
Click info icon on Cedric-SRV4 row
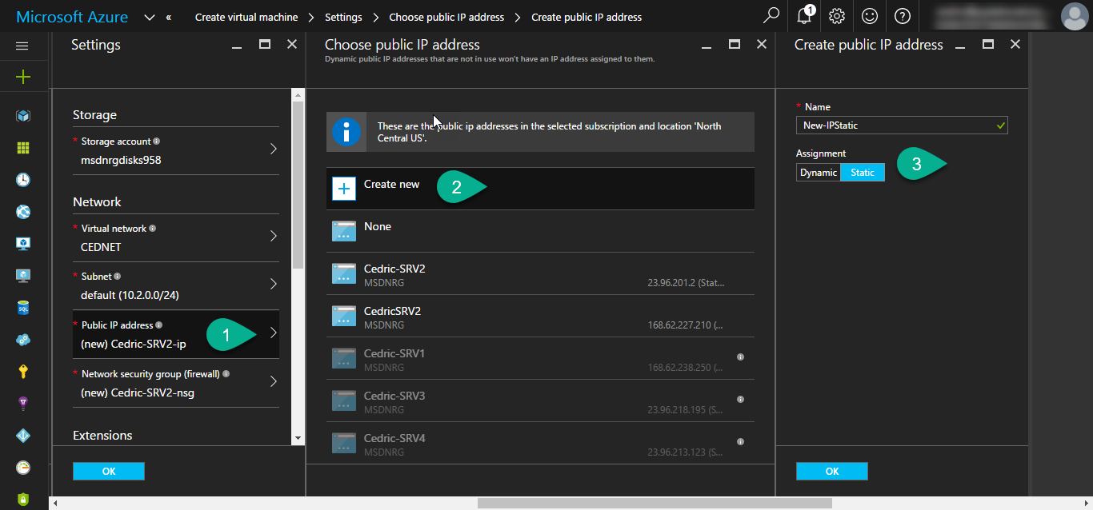point(740,441)
